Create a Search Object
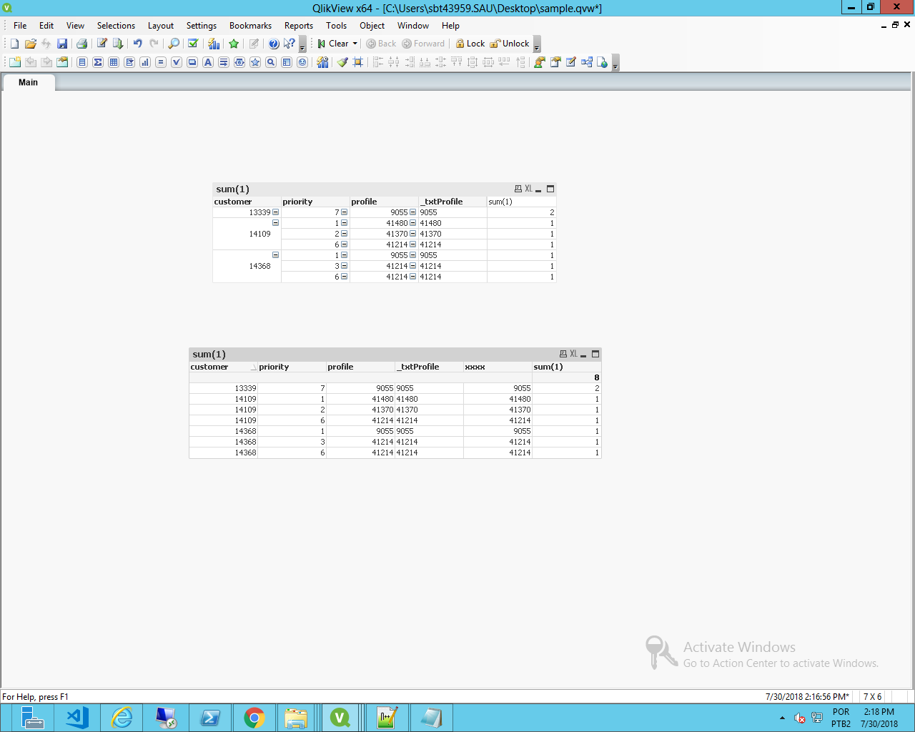 tap(271, 62)
